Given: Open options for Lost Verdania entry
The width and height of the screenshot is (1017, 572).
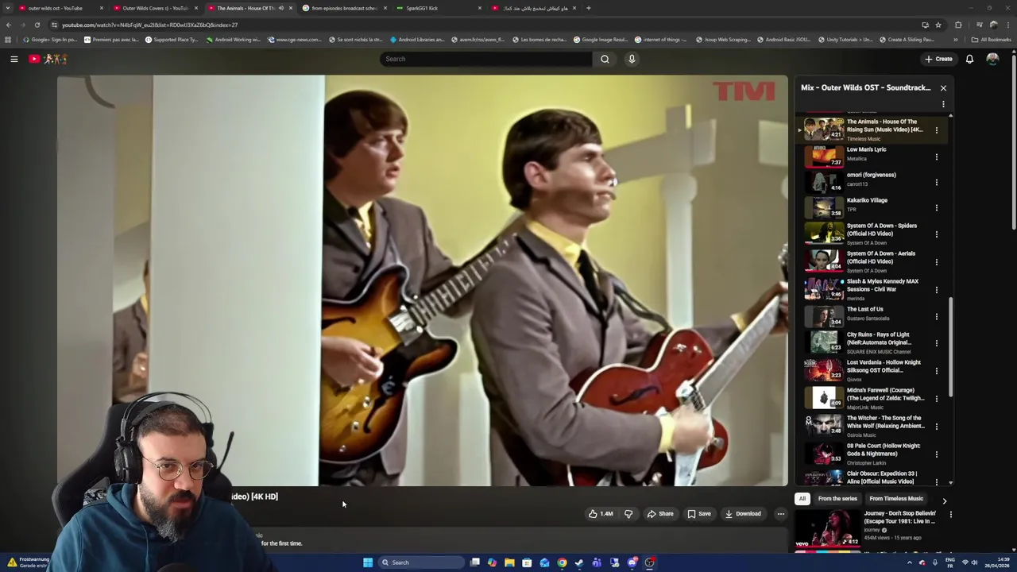Looking at the screenshot, I should (936, 371).
